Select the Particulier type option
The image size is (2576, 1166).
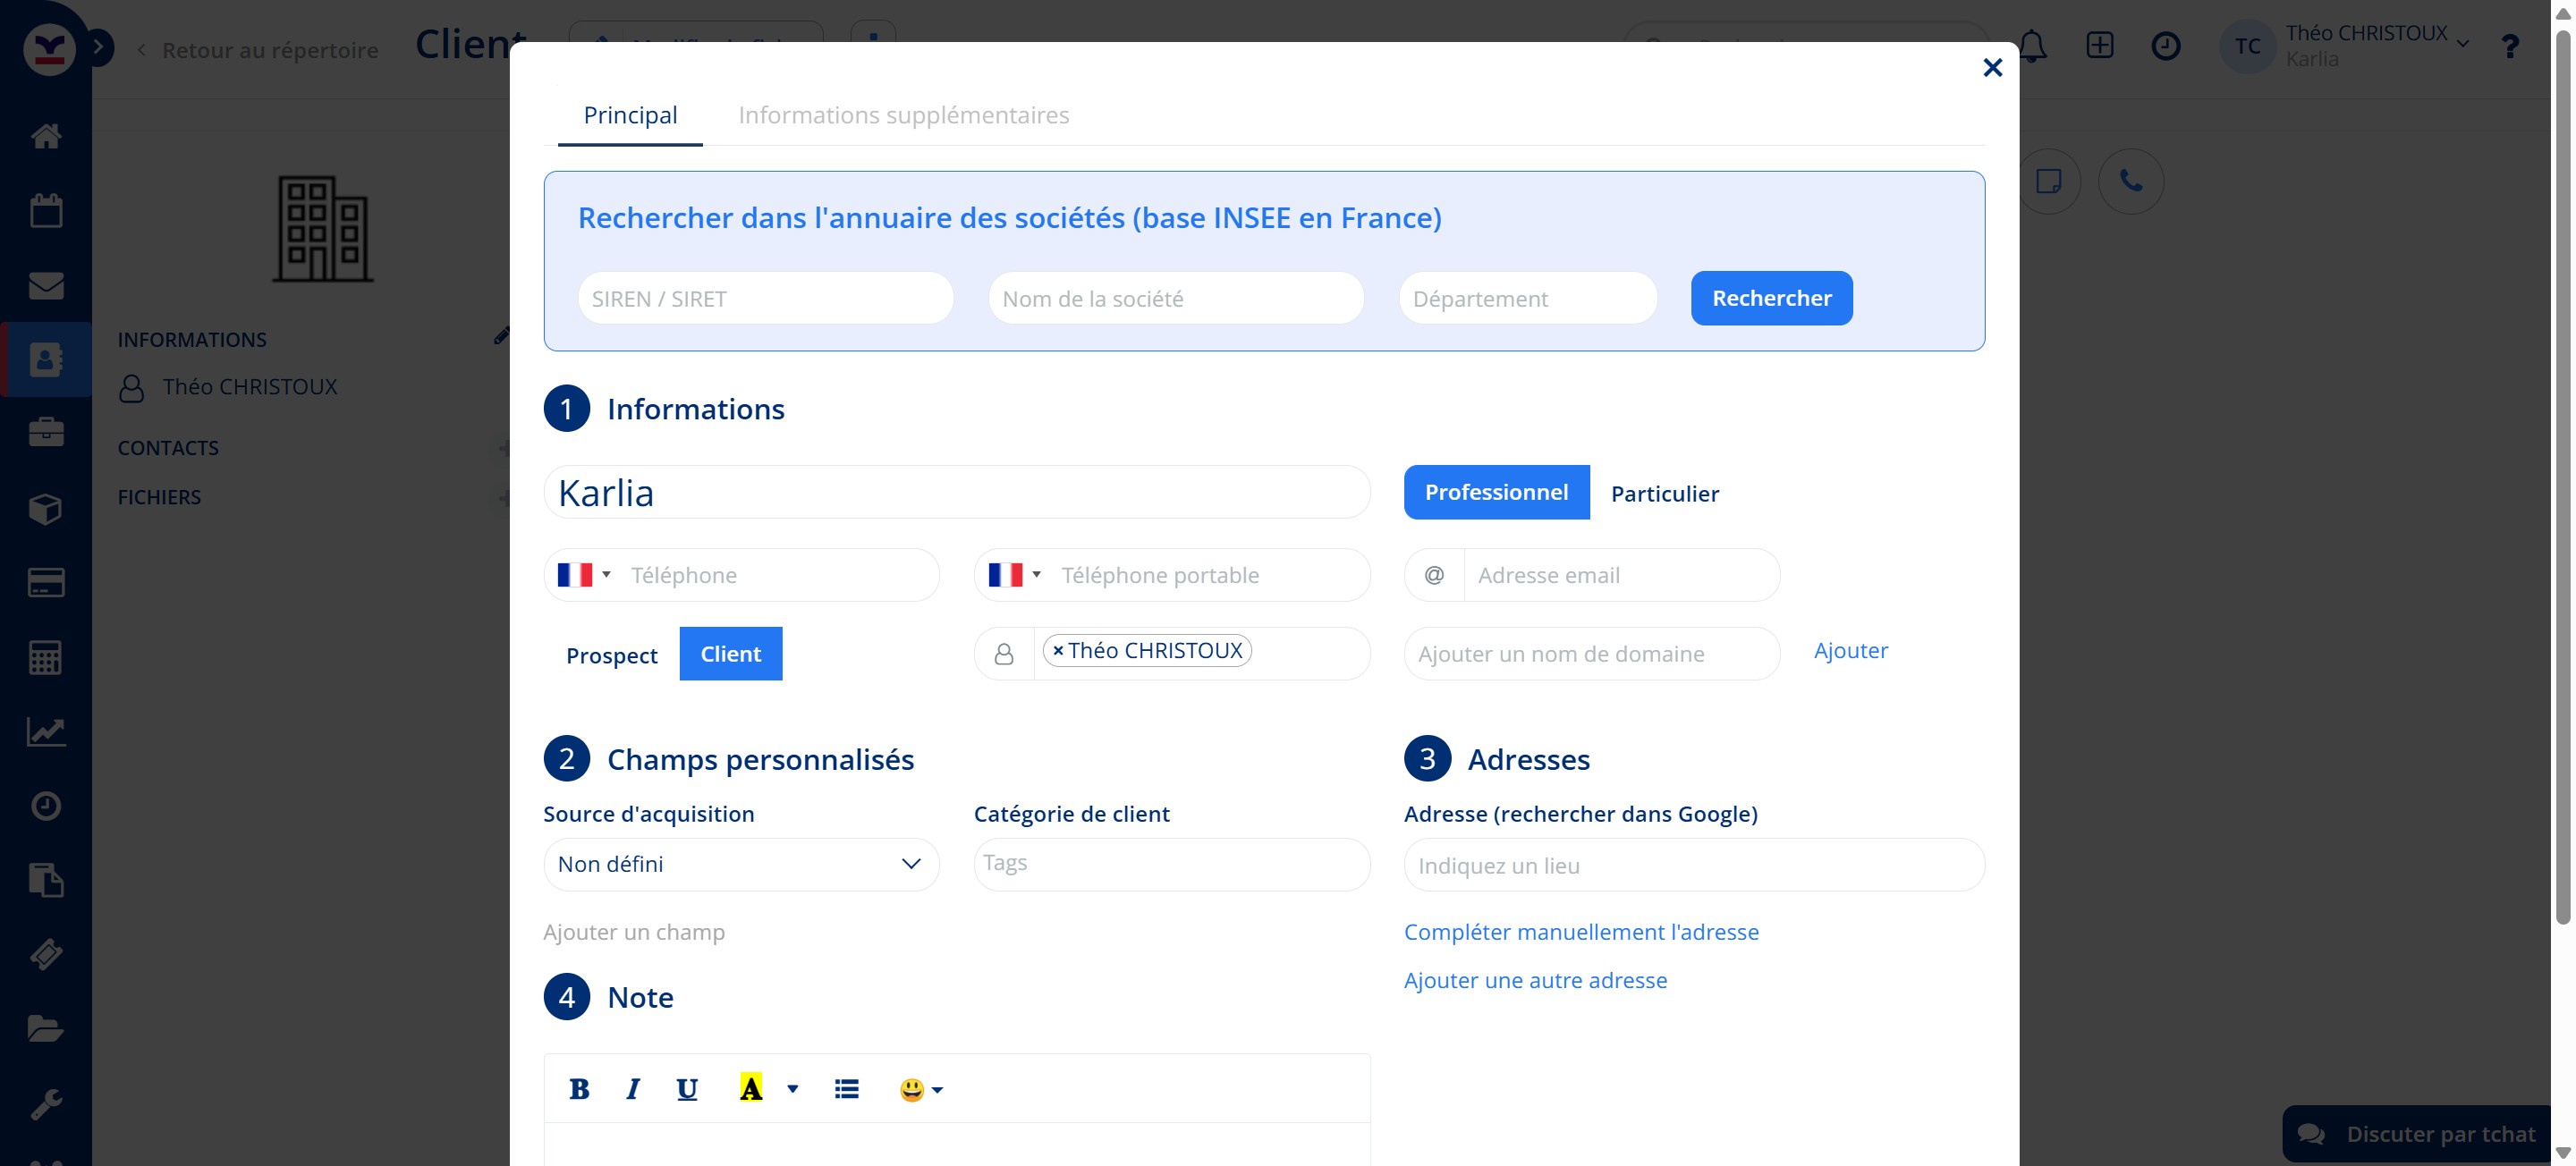point(1664,493)
